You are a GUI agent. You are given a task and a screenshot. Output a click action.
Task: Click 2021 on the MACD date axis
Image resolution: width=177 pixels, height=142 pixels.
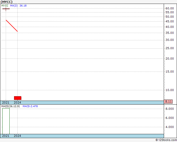6,136
